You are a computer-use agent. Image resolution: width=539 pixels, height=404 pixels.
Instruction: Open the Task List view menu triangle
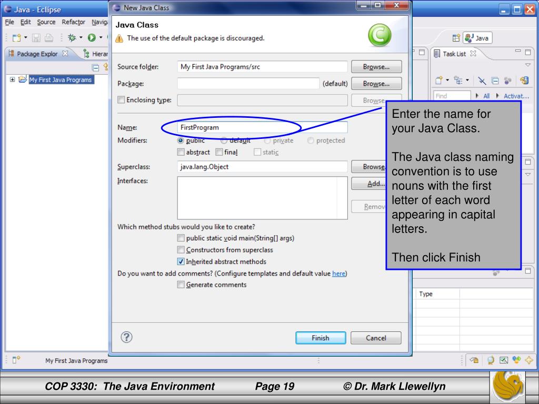(x=528, y=65)
